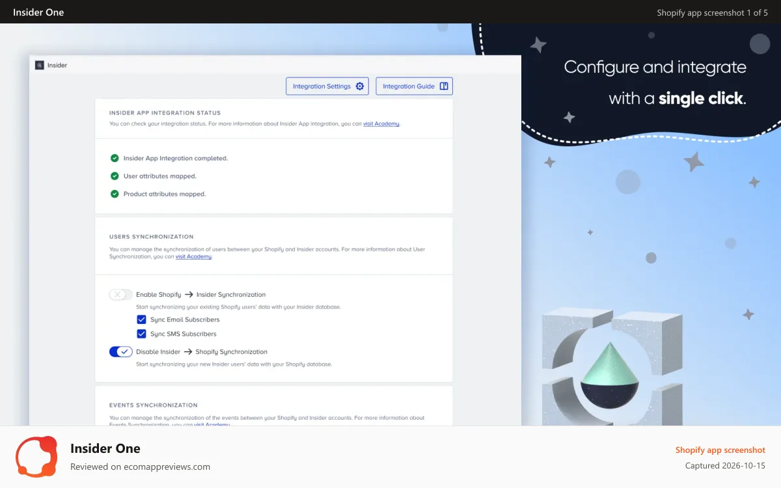Screen dimensions: 781x488
Task: Toggle Disable Insider to Shopify Synchronization switch
Action: tap(121, 352)
